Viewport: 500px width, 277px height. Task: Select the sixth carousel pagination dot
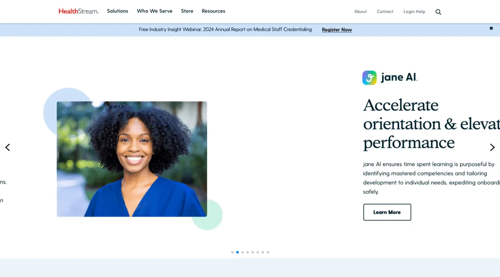258,252
